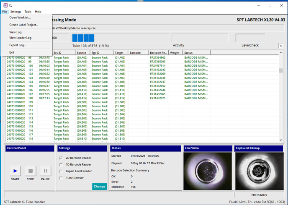Click the Status column header

(196, 53)
